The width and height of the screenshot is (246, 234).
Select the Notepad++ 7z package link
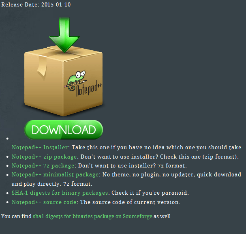tap(43, 166)
